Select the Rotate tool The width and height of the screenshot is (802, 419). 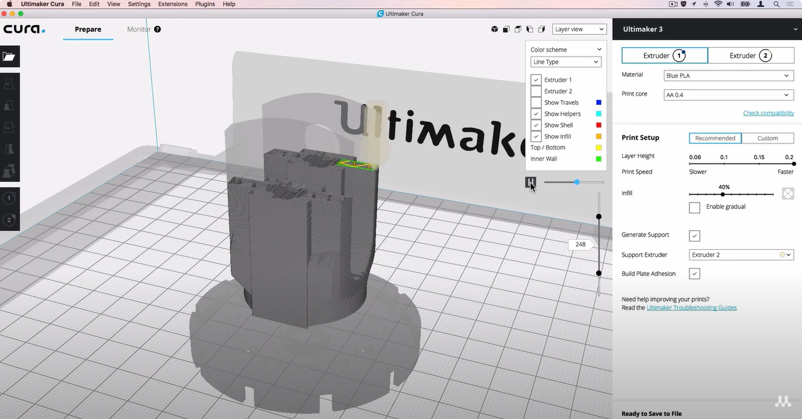(9, 126)
